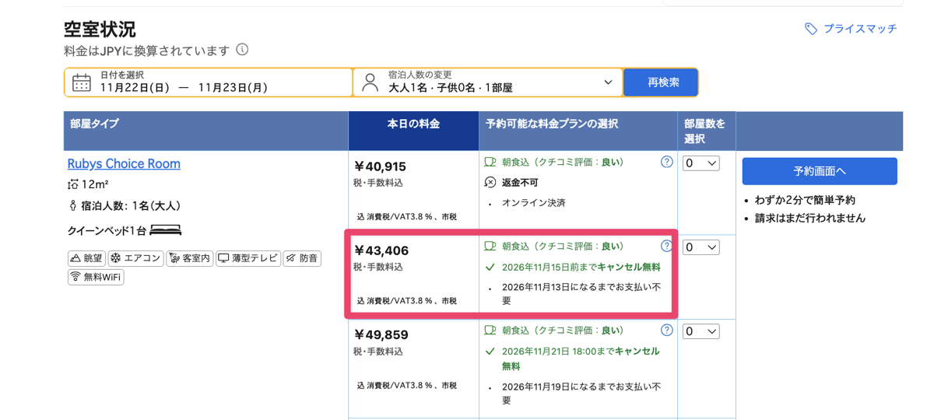The height and width of the screenshot is (420, 934).
Task: Click the person icon in guest selector
Action: coord(370,82)
